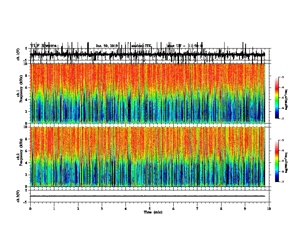Select the "ch.3(V)" vertical axis label
The height and width of the screenshot is (234, 303).
coord(18,197)
